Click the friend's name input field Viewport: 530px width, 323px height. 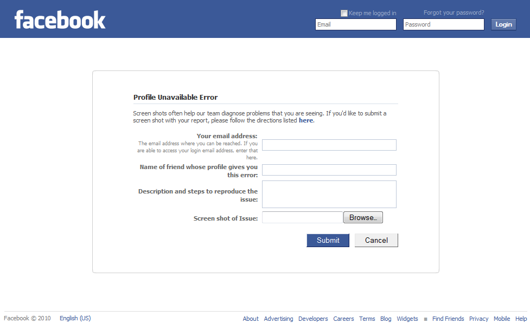[329, 170]
